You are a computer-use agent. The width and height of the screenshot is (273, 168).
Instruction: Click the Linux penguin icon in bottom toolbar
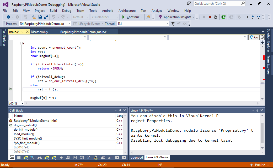96,158
